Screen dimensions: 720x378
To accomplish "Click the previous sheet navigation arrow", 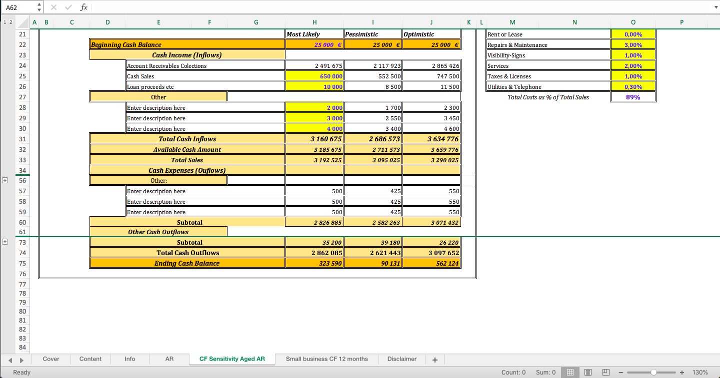I will (x=10, y=359).
